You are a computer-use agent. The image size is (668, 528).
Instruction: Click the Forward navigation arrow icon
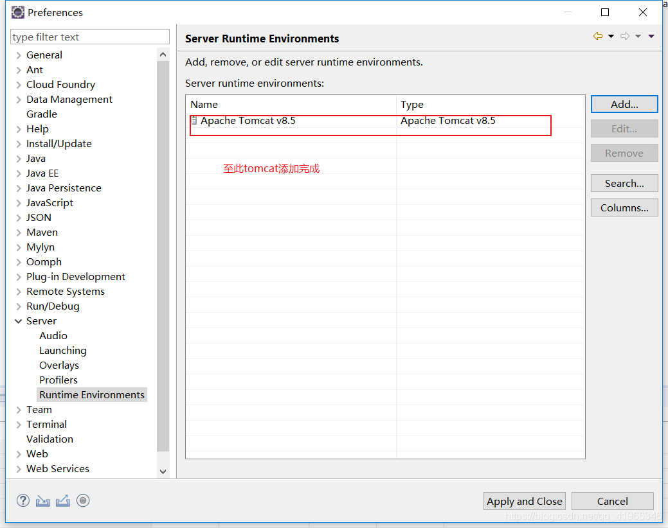625,36
